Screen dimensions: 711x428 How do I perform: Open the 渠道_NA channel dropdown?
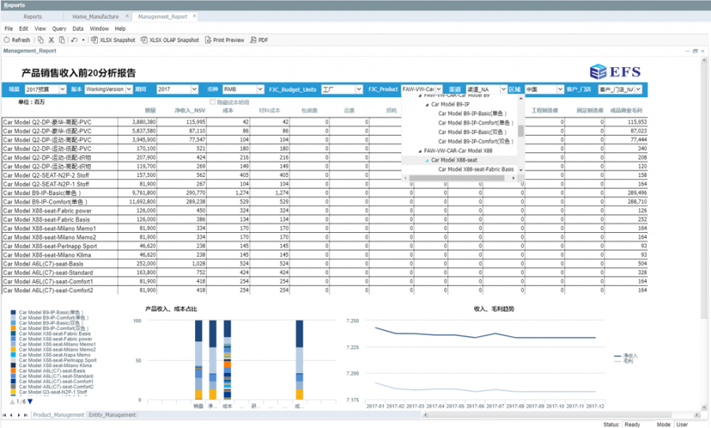(x=503, y=89)
